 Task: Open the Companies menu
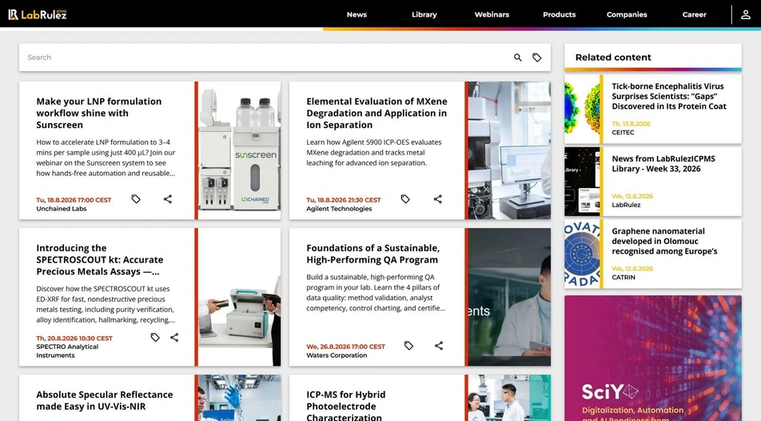[x=627, y=14]
